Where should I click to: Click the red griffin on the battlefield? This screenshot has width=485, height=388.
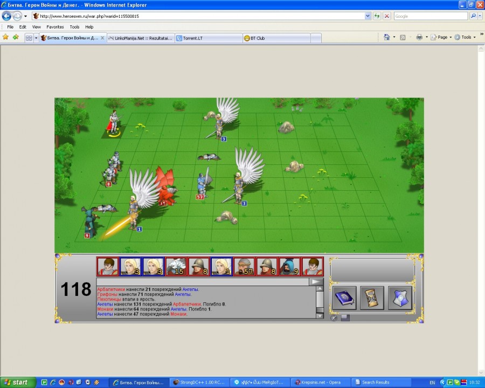pyautogui.click(x=166, y=186)
